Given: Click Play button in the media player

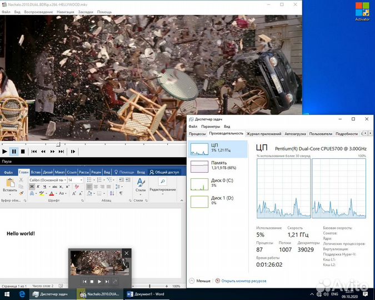Looking at the screenshot, I should click(4, 152).
